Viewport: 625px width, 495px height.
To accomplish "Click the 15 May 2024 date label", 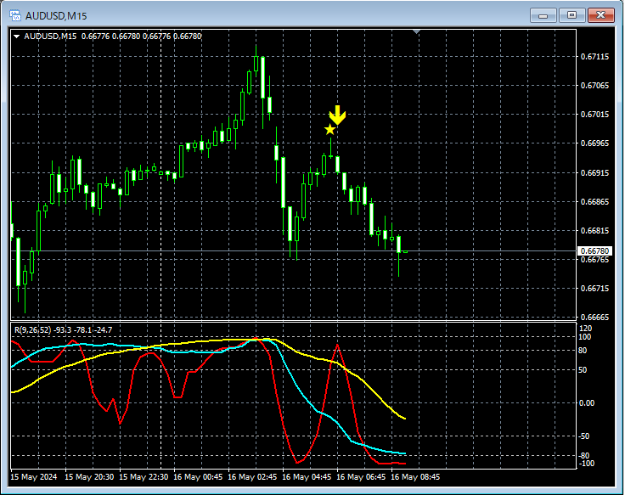I will click(33, 476).
